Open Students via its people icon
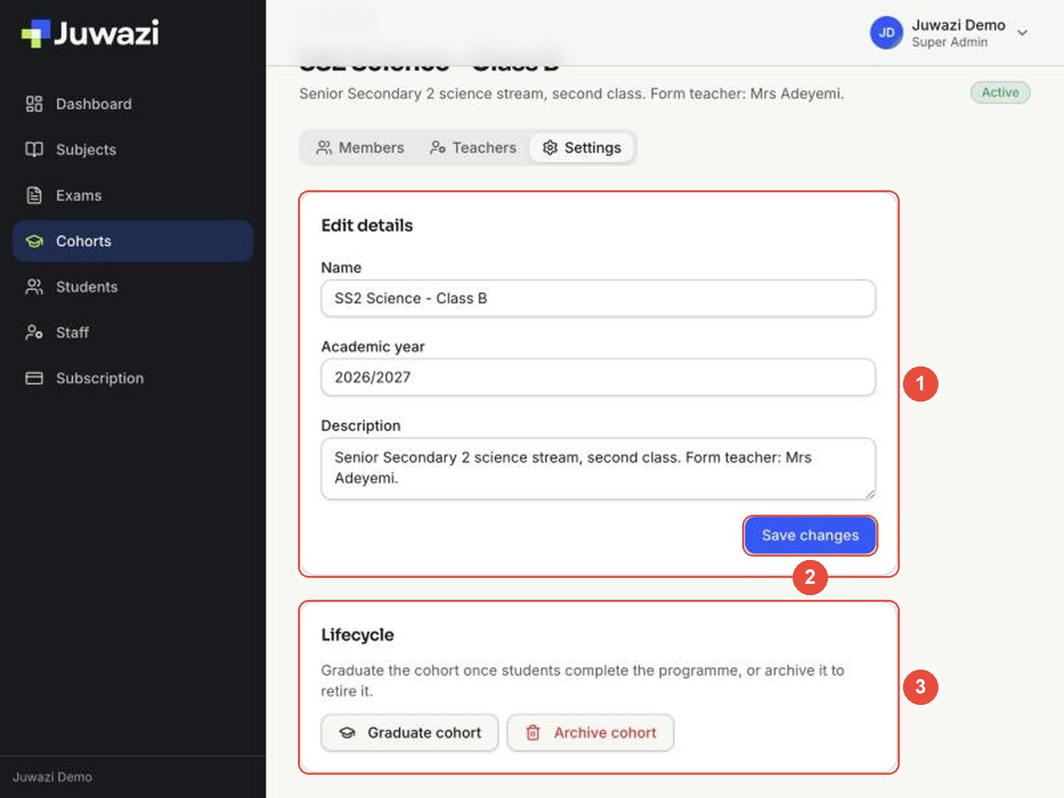 [x=34, y=287]
